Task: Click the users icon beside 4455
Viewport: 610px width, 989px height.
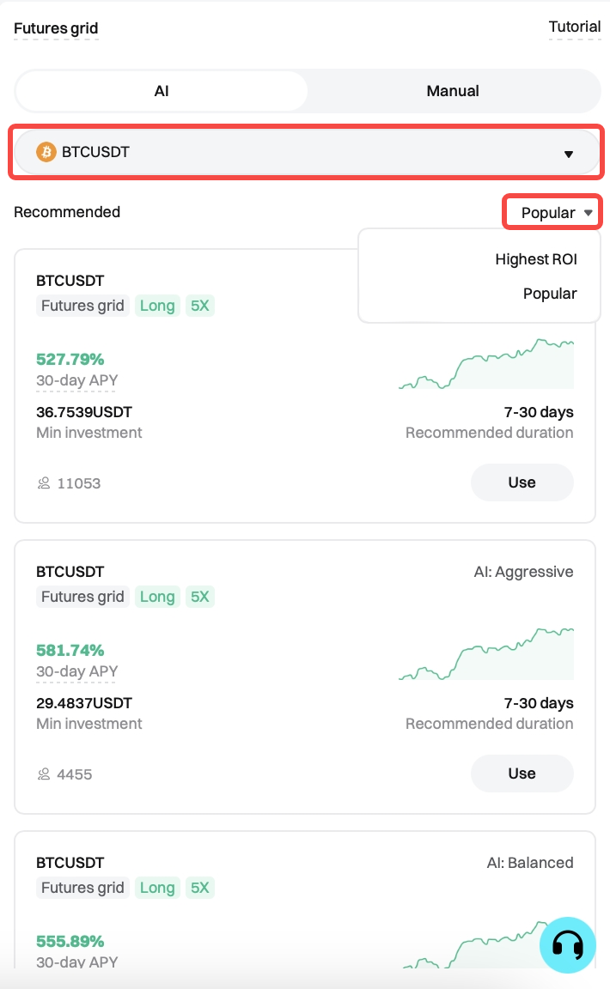Action: pyautogui.click(x=44, y=774)
